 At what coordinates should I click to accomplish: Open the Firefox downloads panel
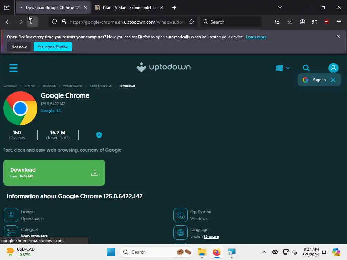[x=290, y=22]
